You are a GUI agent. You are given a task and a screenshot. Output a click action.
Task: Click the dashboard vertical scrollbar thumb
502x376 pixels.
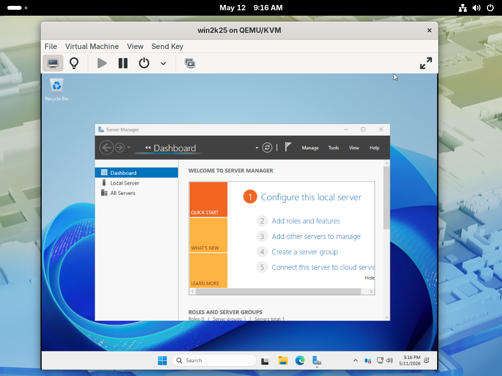click(387, 198)
